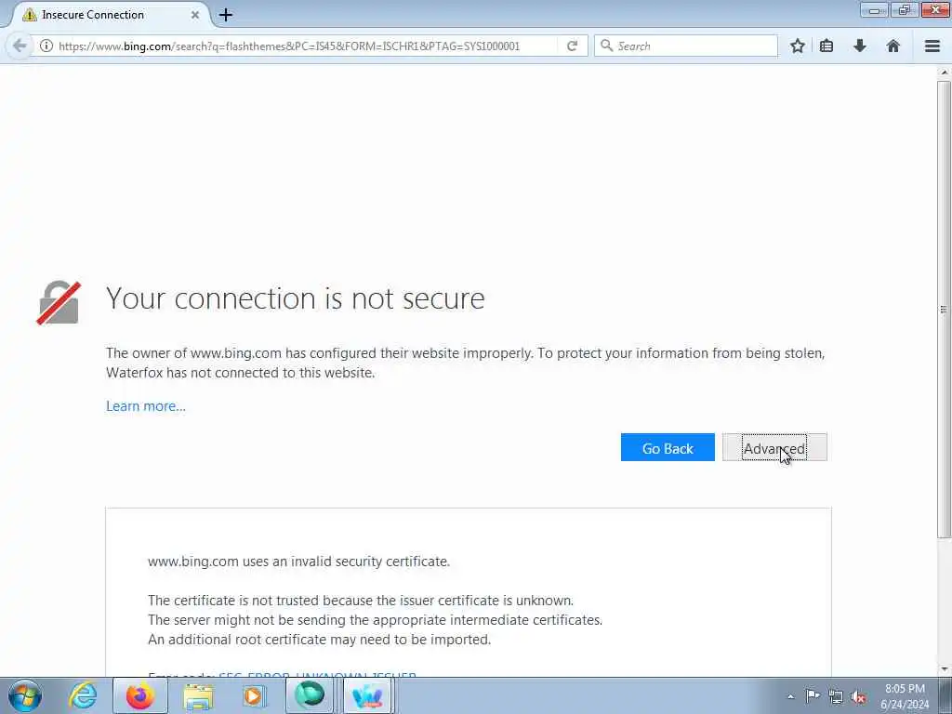952x714 pixels.
Task: Open Windows Explorer folder icon in taskbar
Action: 198,695
